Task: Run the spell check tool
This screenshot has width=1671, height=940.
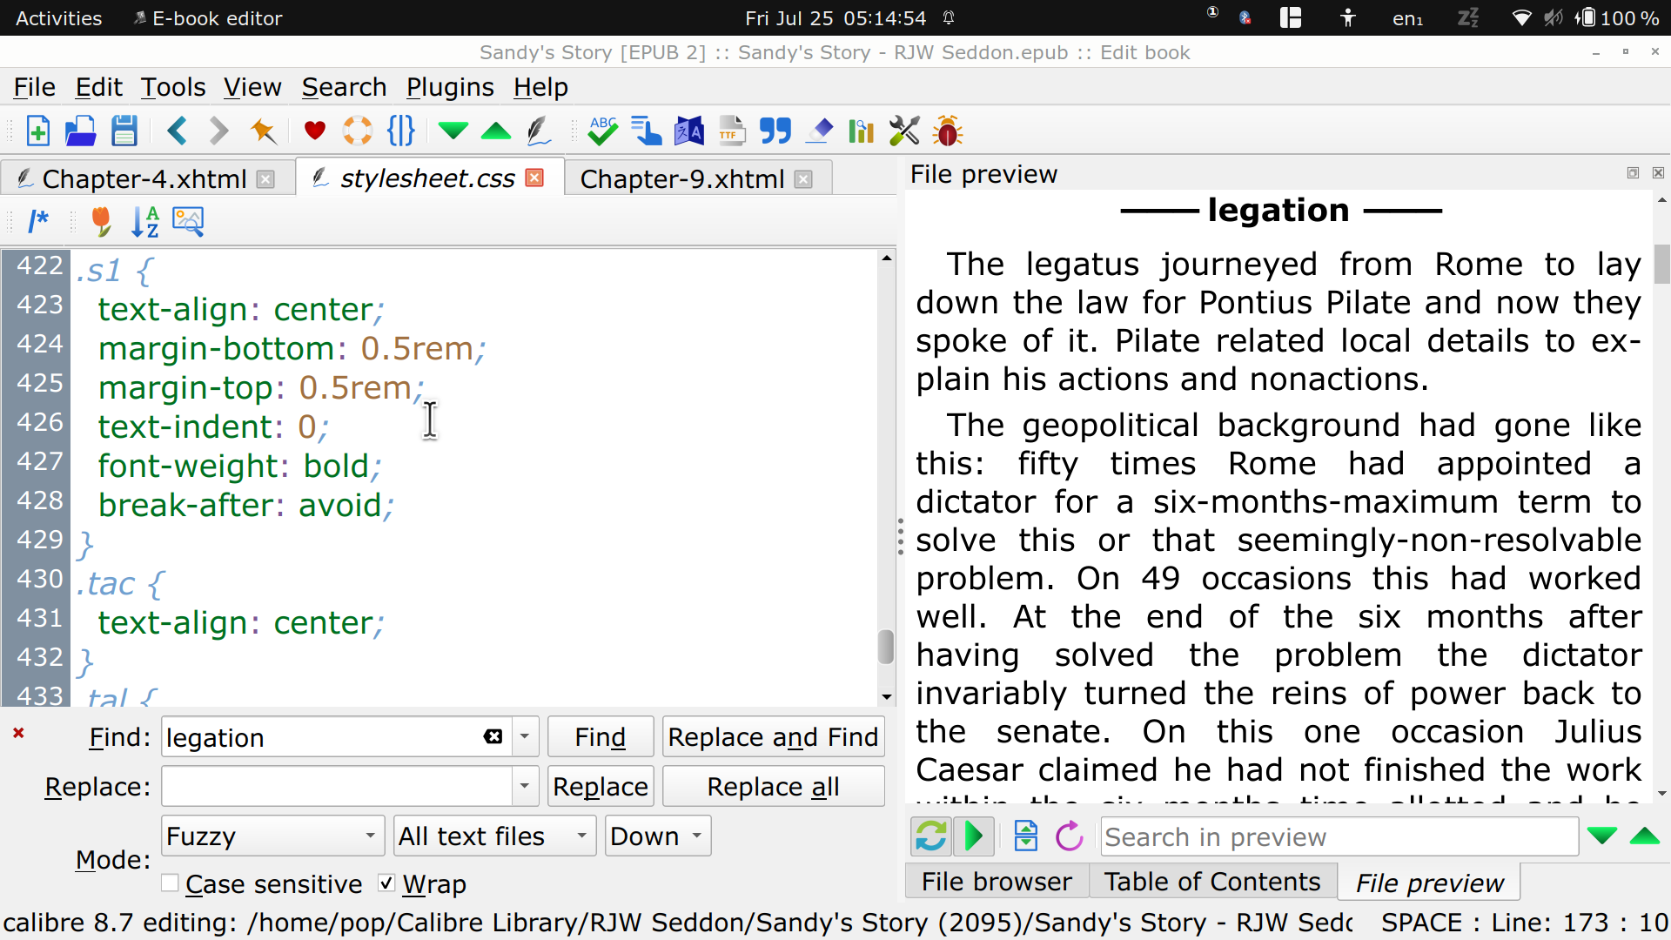Action: click(x=602, y=131)
